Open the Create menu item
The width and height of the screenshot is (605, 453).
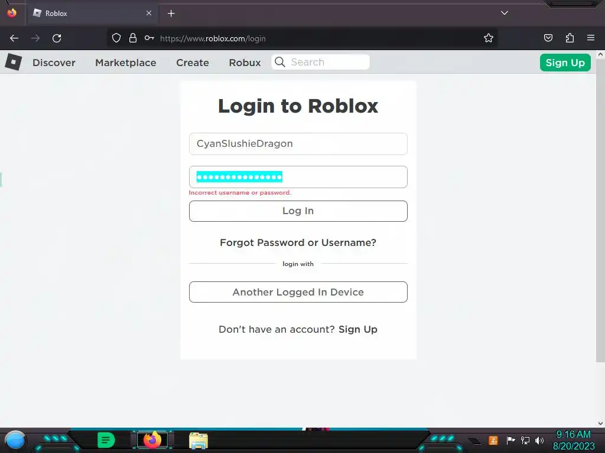pos(193,63)
